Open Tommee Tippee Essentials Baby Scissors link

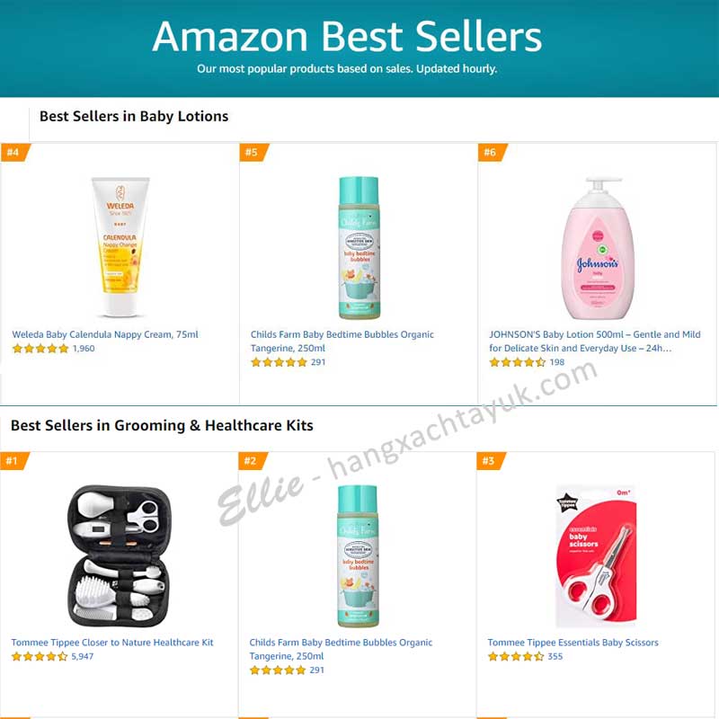[573, 643]
